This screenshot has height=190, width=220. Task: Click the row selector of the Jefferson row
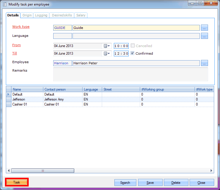[x=8, y=99]
